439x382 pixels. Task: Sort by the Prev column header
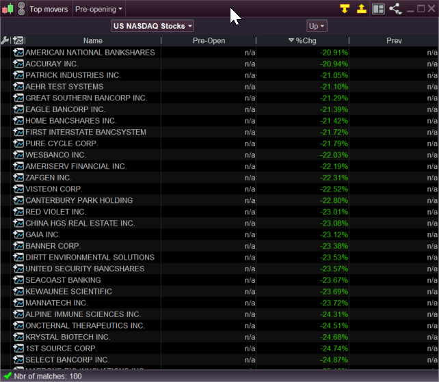coord(394,40)
